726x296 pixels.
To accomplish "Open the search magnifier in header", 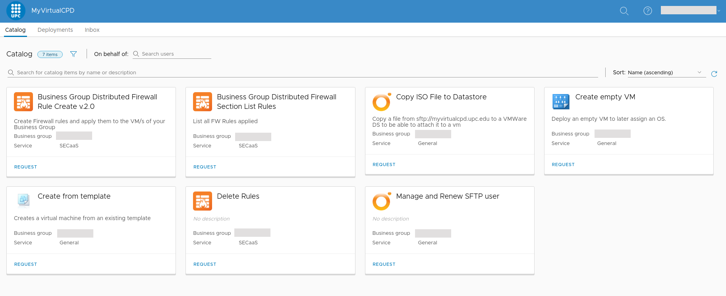I will pyautogui.click(x=624, y=11).
